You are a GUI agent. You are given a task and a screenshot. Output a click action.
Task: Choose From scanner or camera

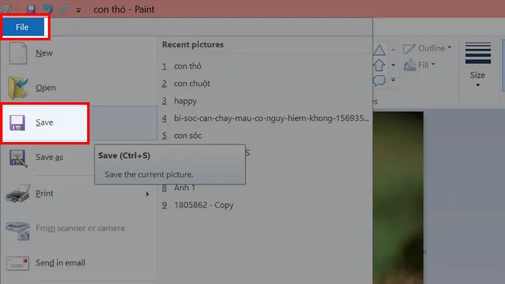80,228
